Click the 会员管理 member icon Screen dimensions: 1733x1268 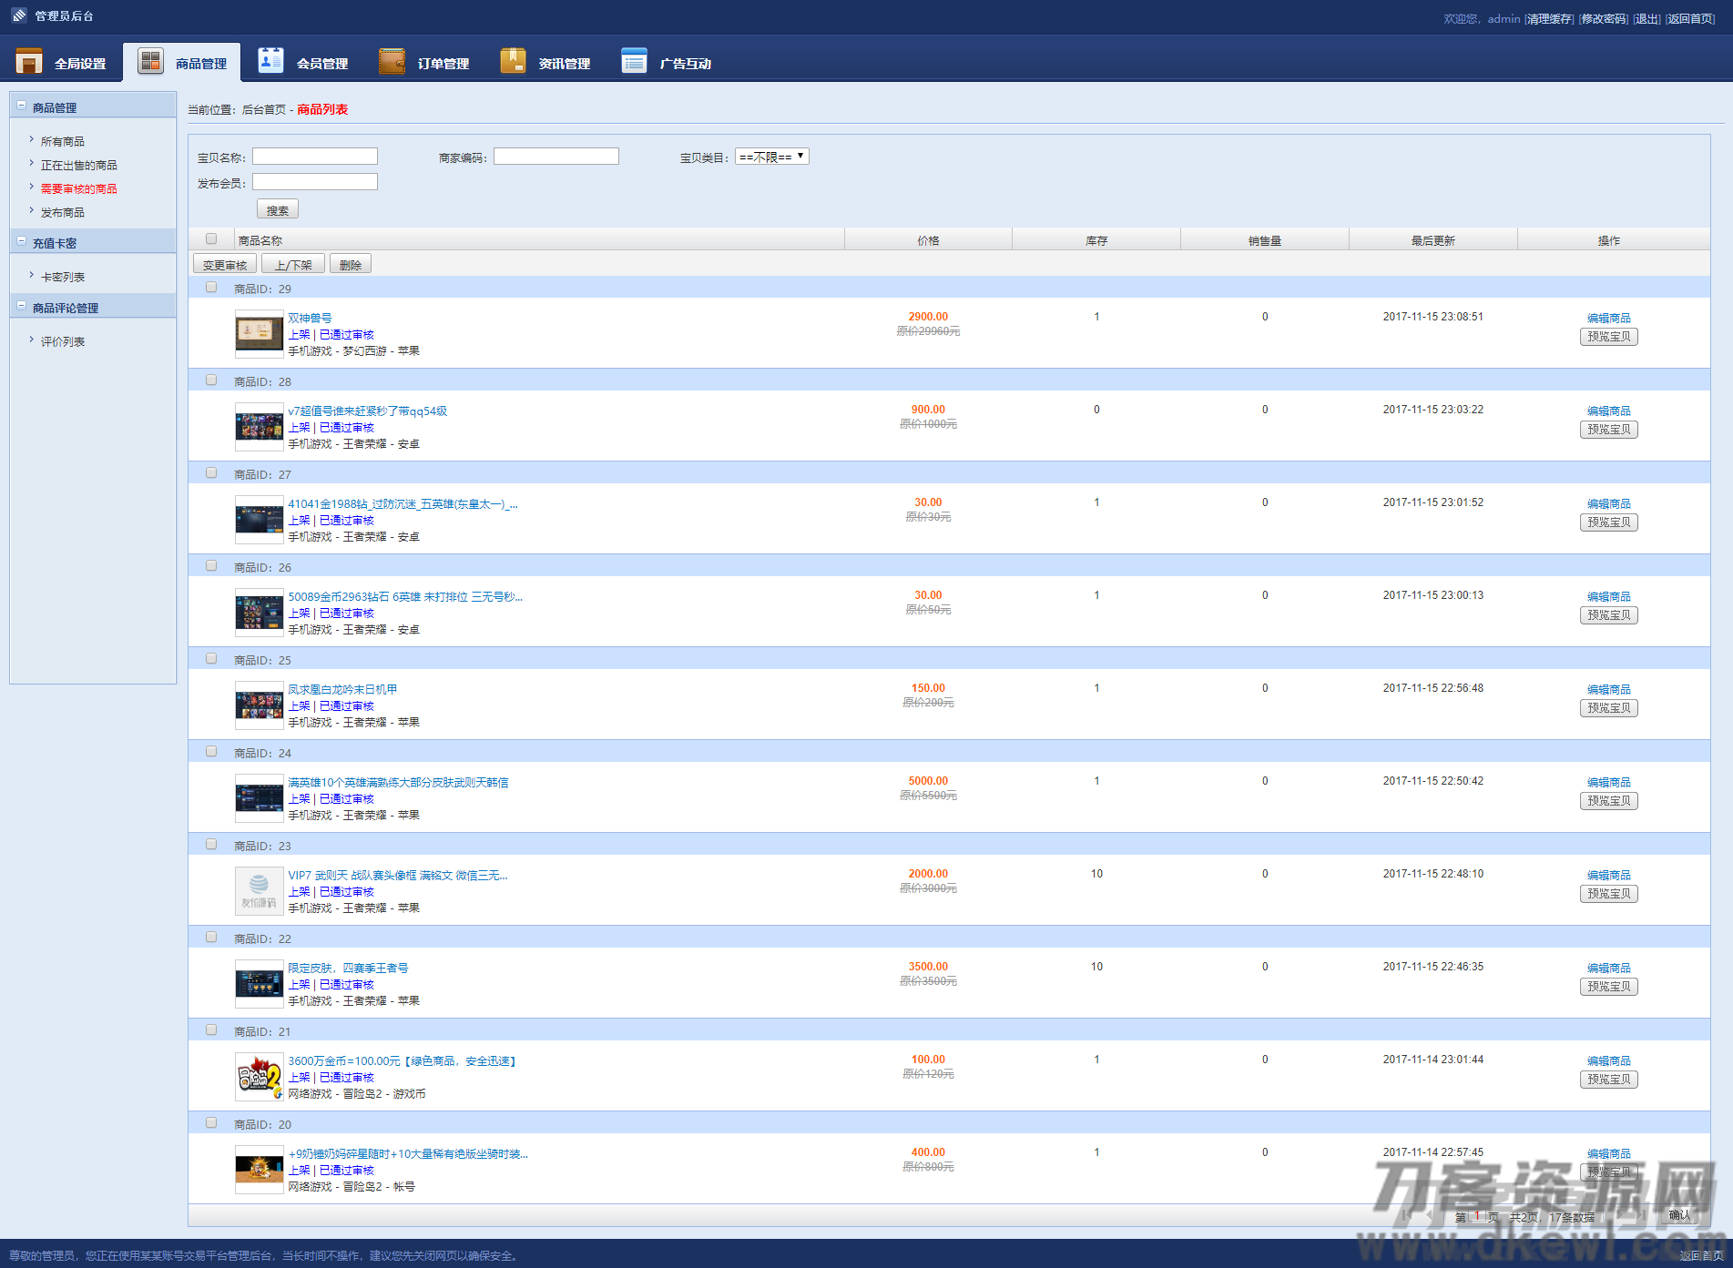coord(270,60)
